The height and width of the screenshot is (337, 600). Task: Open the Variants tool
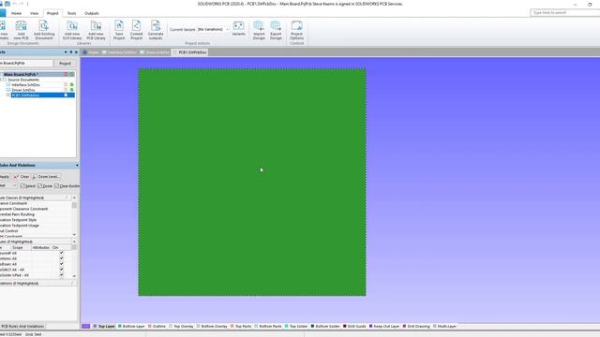pos(238,29)
